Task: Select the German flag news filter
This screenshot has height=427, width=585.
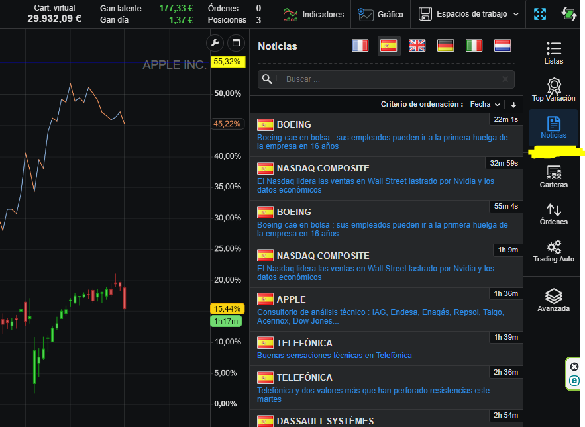Action: 445,46
